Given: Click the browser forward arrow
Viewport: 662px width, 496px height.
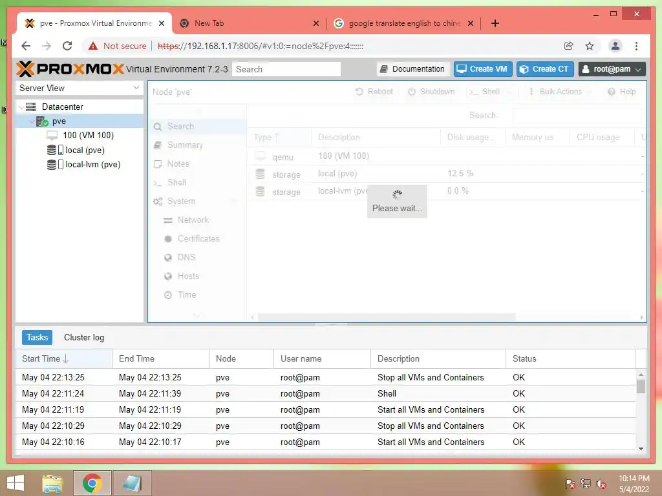Looking at the screenshot, I should pos(47,46).
